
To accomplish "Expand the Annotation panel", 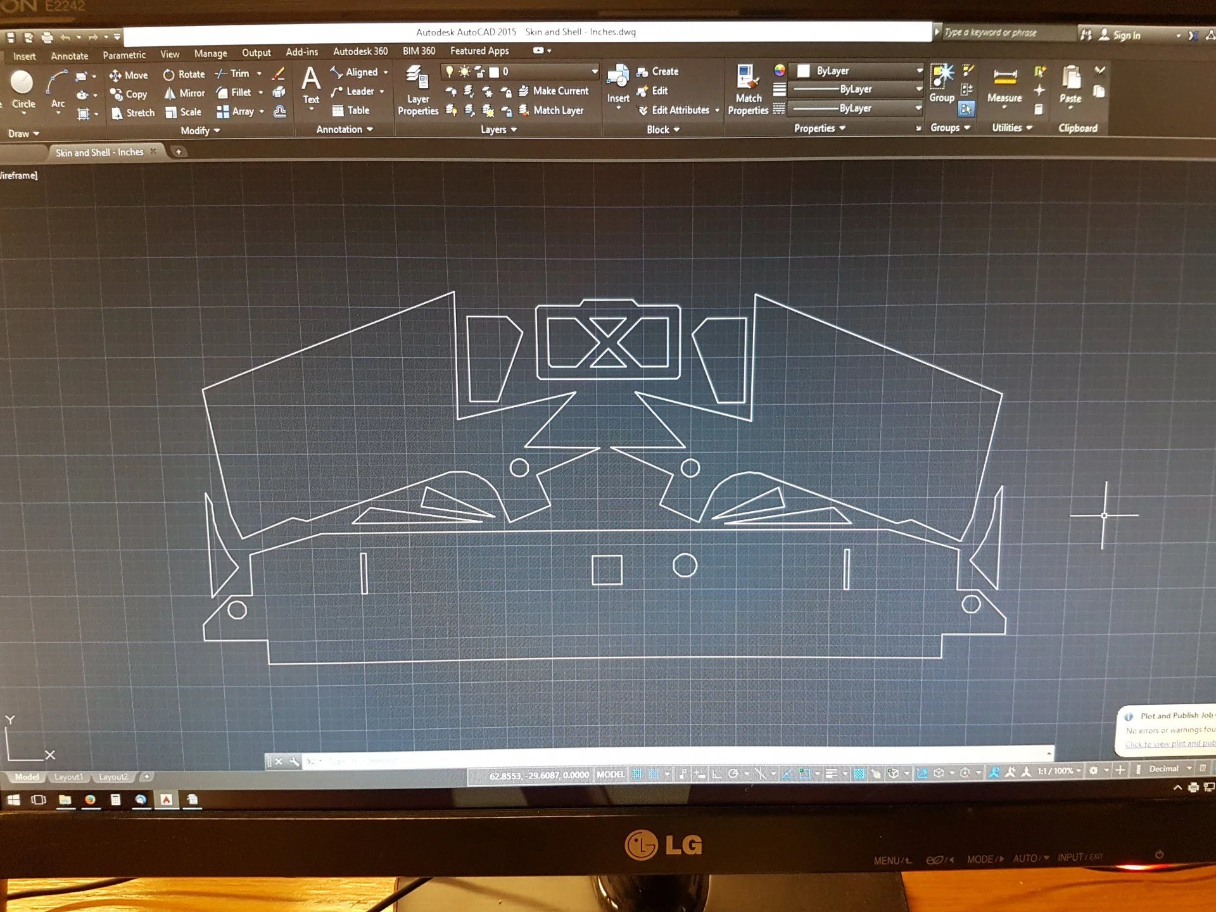I will (345, 129).
